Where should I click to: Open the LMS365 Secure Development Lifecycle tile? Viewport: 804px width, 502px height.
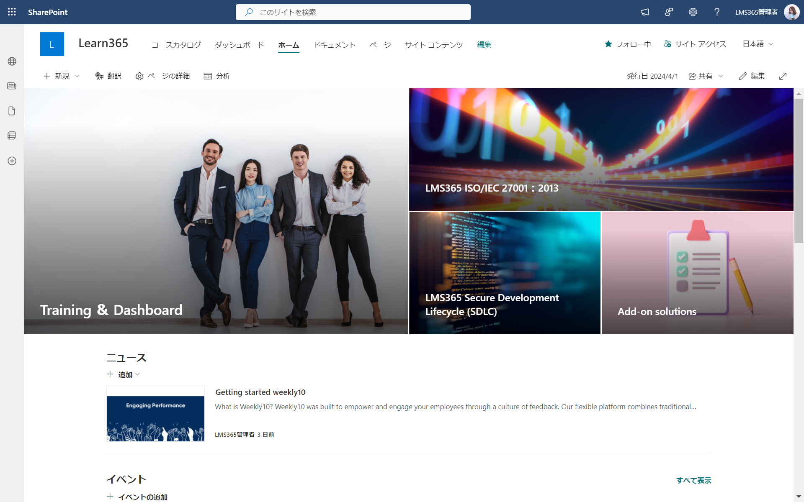505,273
